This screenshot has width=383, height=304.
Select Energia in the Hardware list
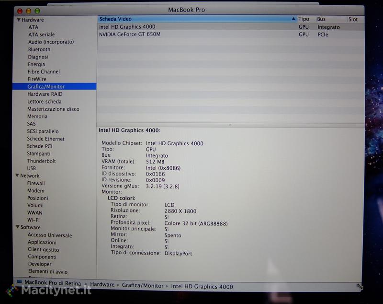(x=36, y=64)
